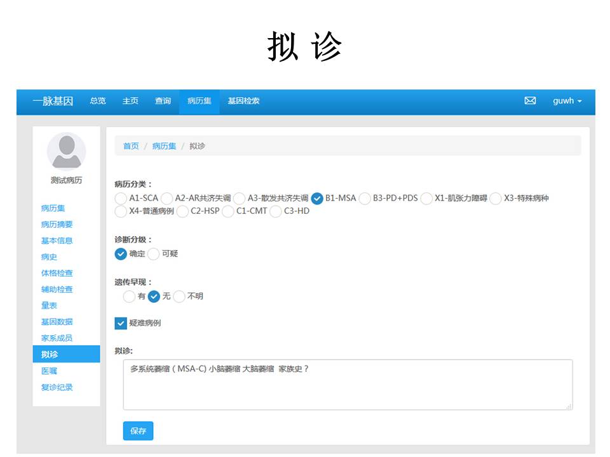Click the 一脉基因 brand logo
610x457 pixels.
(x=53, y=101)
